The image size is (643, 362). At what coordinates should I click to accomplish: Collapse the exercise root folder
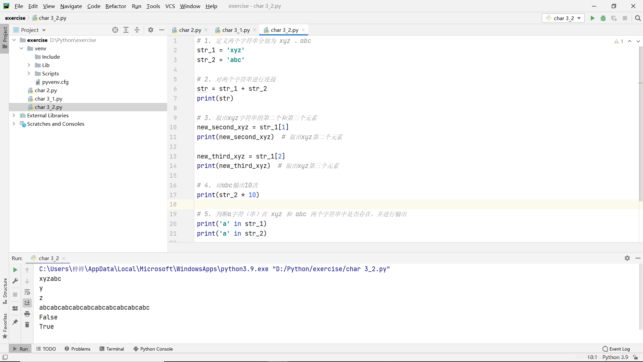coord(14,40)
